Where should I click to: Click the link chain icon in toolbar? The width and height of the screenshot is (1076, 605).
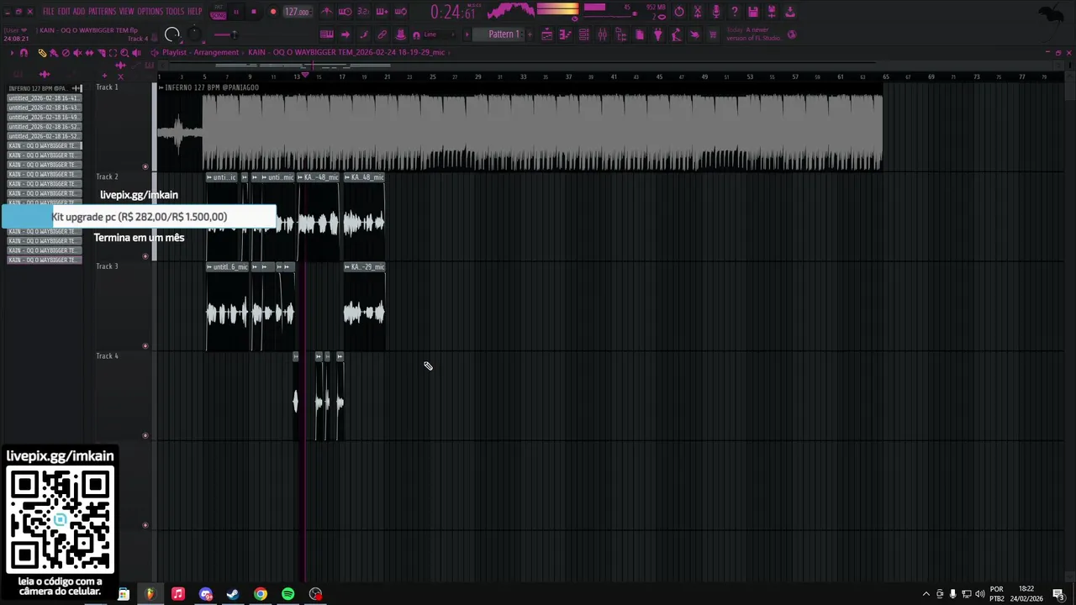click(x=382, y=34)
